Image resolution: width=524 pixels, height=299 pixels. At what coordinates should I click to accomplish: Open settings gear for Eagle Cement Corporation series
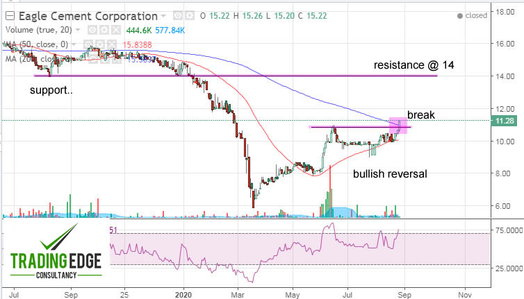pyautogui.click(x=190, y=15)
